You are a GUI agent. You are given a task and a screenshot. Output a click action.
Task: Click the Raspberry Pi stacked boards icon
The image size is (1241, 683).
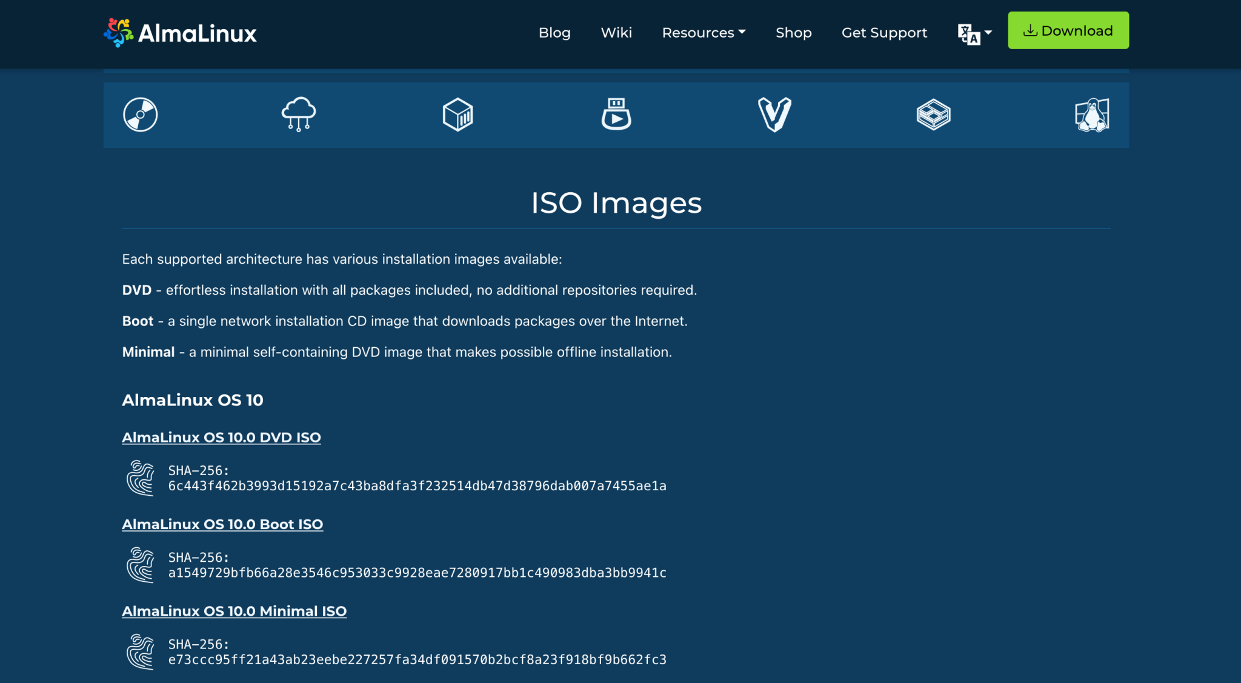(x=933, y=115)
